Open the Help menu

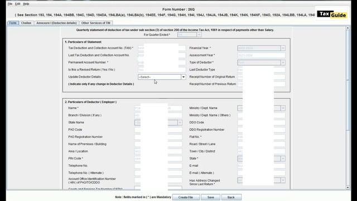[26, 4]
